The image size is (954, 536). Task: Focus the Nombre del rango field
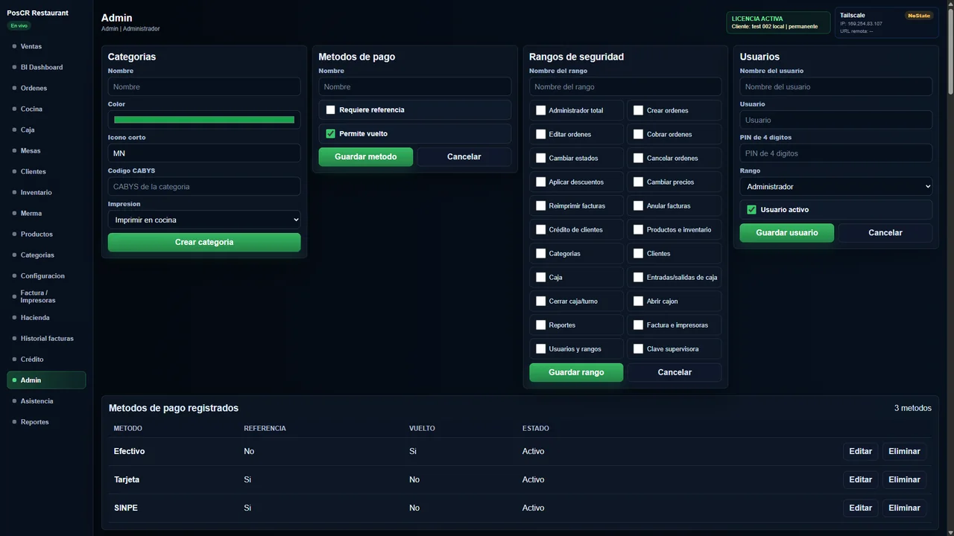[625, 86]
